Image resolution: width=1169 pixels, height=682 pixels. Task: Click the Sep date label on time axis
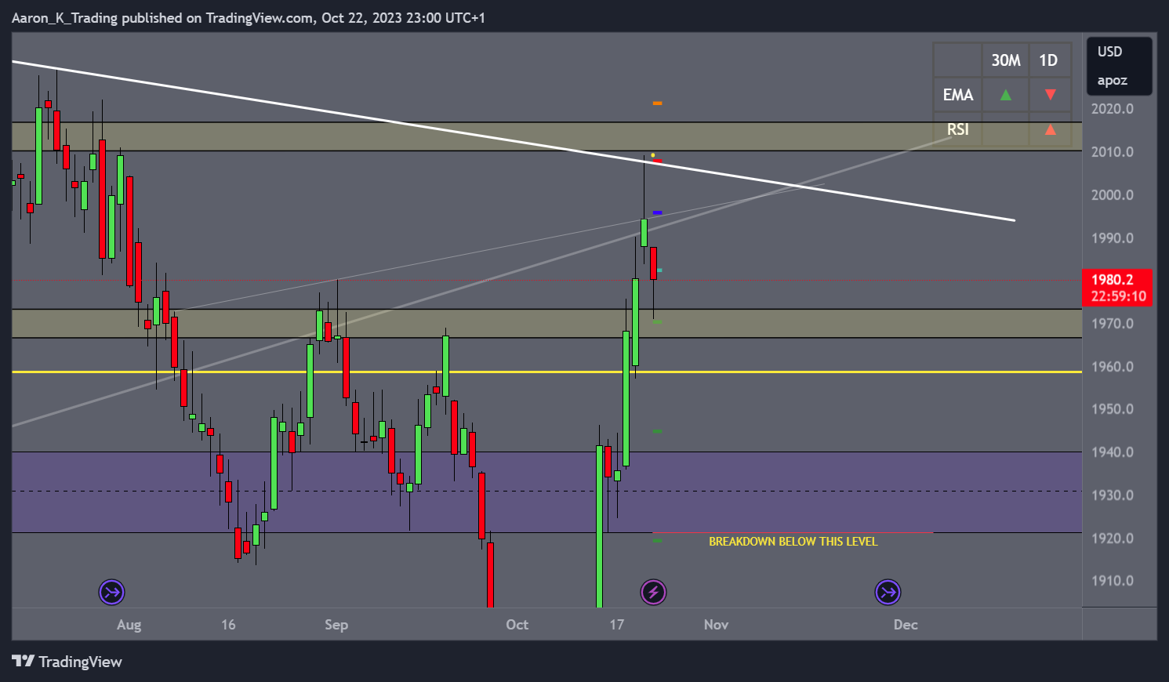pos(336,625)
